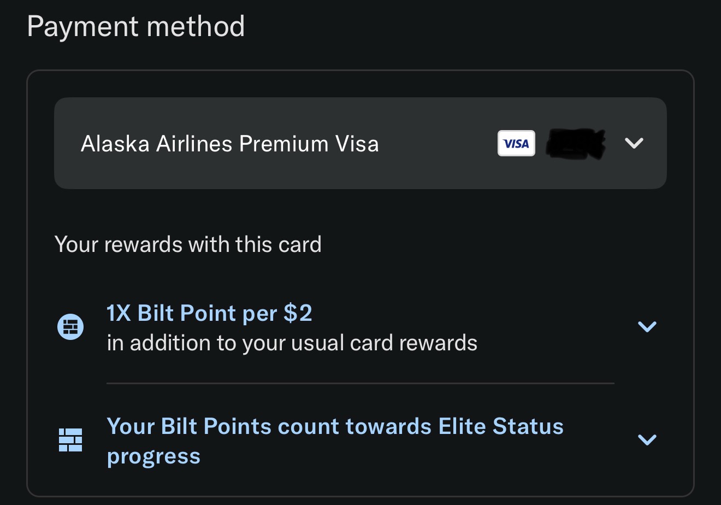Click the "1X Bilt Point per $2" link
Screen dimensions: 721x505
(x=209, y=313)
